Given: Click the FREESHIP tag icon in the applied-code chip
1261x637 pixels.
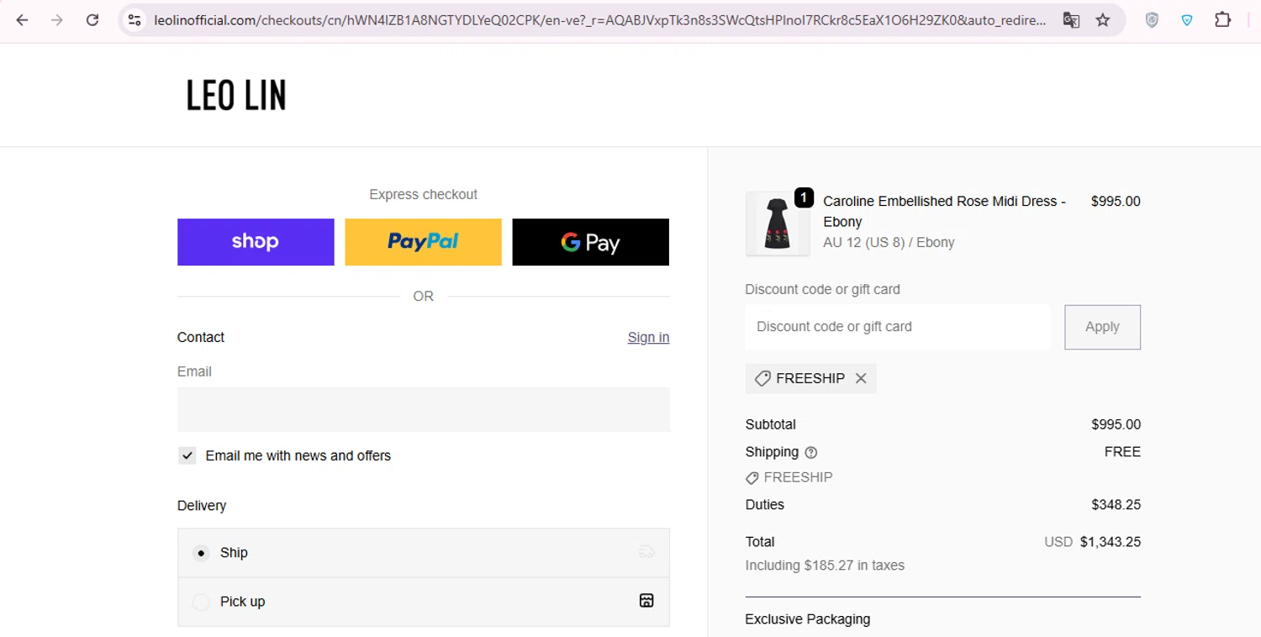Looking at the screenshot, I should pos(762,378).
